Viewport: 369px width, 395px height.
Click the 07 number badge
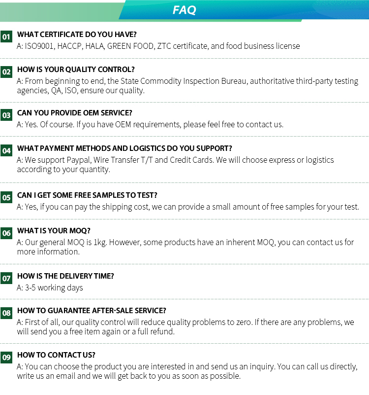click(6, 278)
